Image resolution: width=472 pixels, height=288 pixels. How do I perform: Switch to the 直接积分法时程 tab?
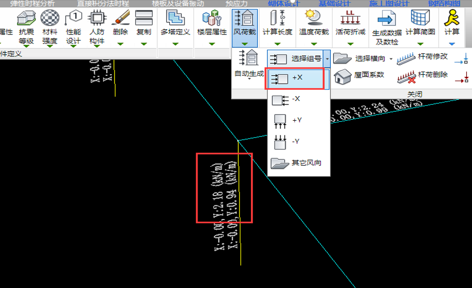[x=103, y=4]
